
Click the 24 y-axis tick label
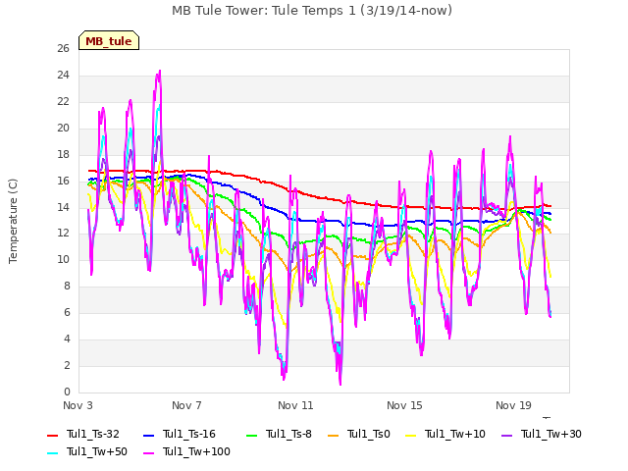[63, 76]
